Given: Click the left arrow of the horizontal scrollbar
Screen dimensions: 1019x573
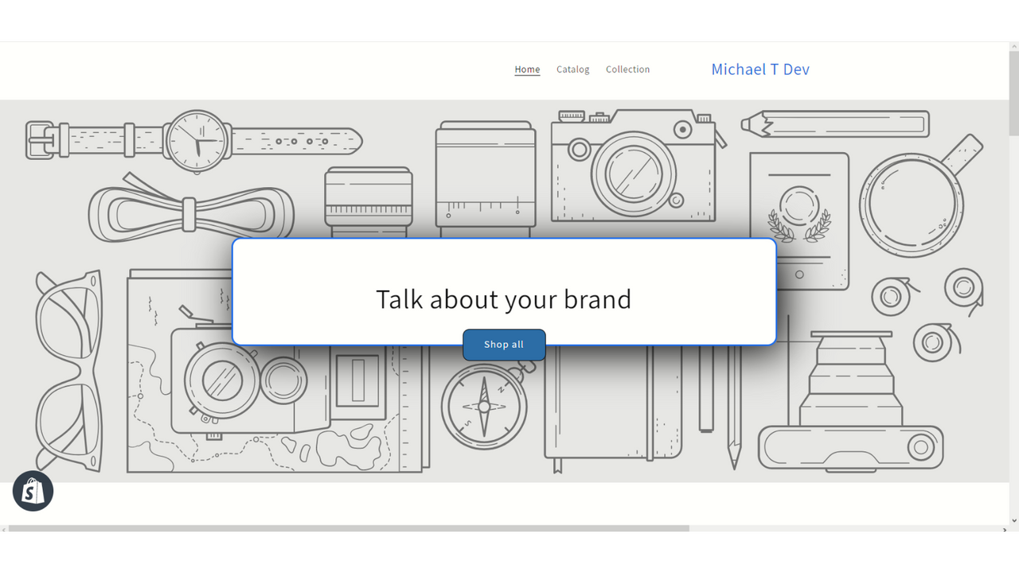Looking at the screenshot, I should [5, 528].
